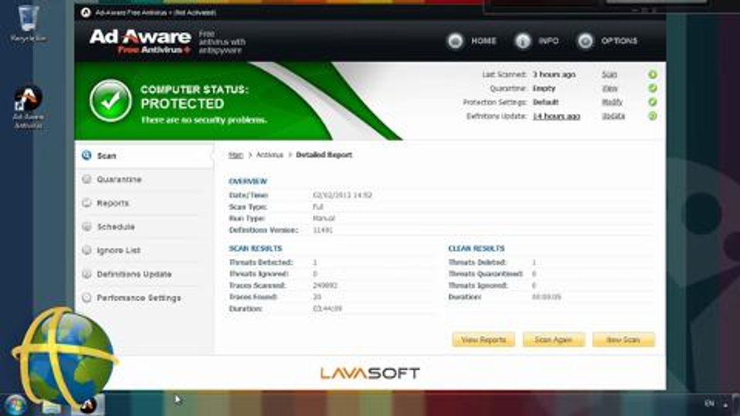Click the 'Threats Quarantined:' label

486,274
